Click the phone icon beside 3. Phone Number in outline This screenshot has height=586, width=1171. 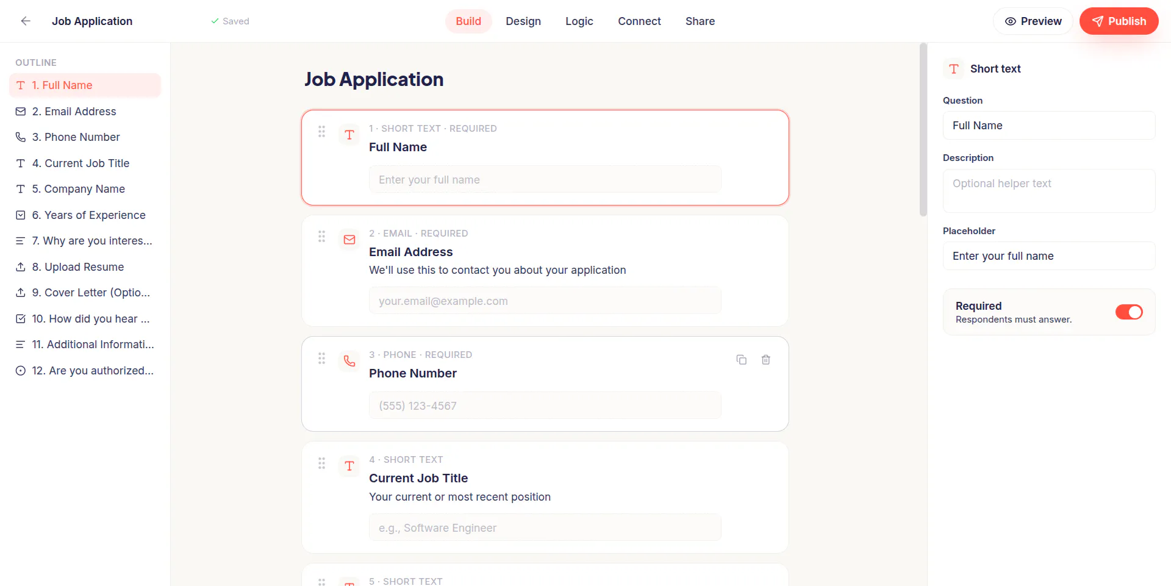[21, 137]
